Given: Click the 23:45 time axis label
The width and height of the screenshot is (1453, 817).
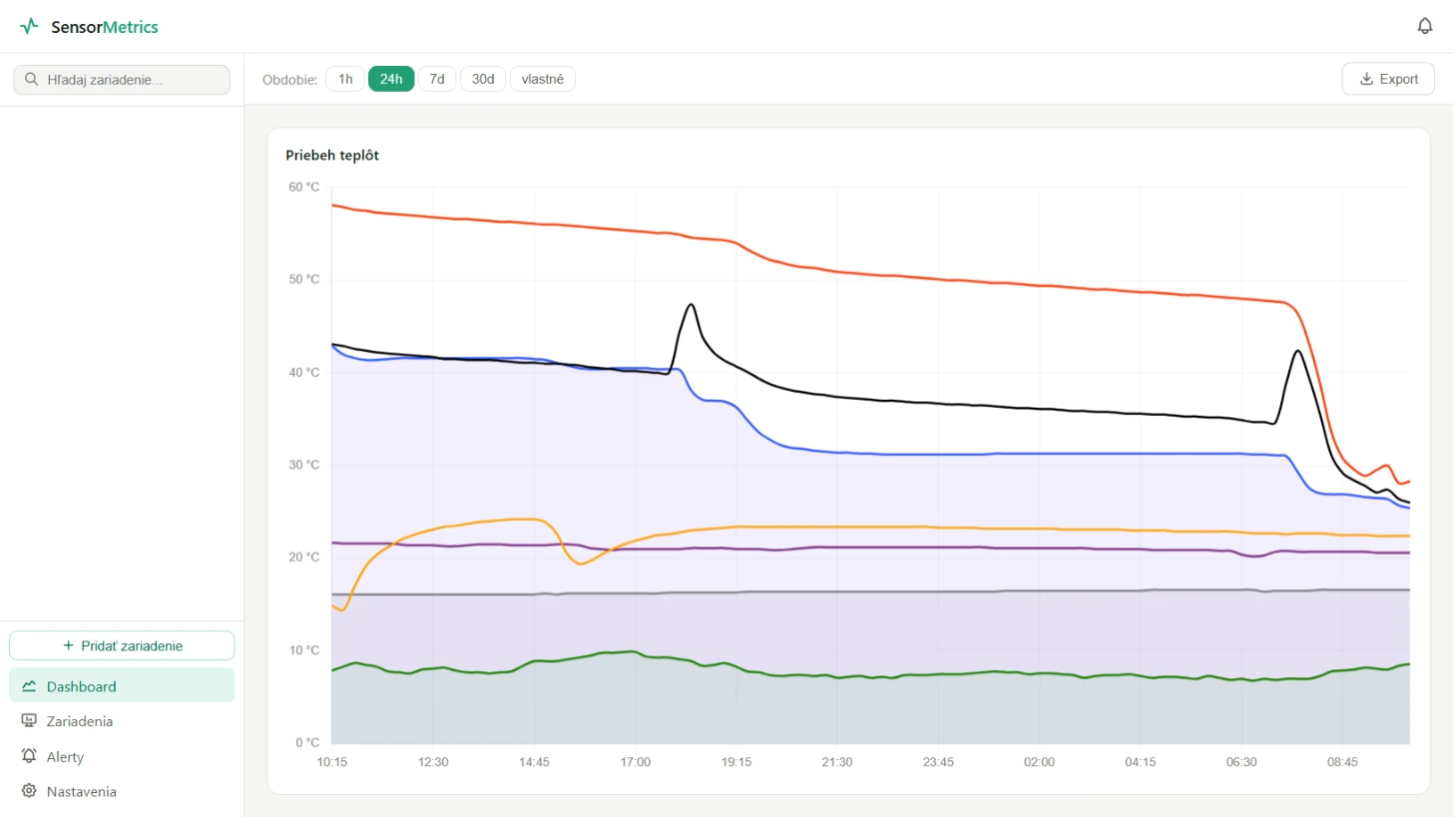Looking at the screenshot, I should click(x=938, y=762).
